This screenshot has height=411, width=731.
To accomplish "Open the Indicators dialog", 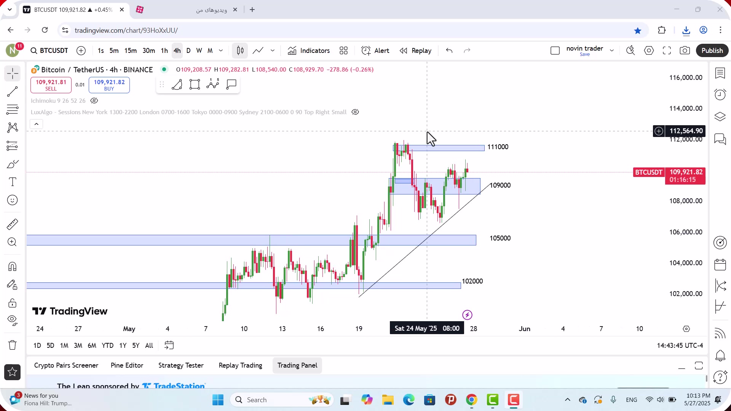I will click(x=309, y=51).
